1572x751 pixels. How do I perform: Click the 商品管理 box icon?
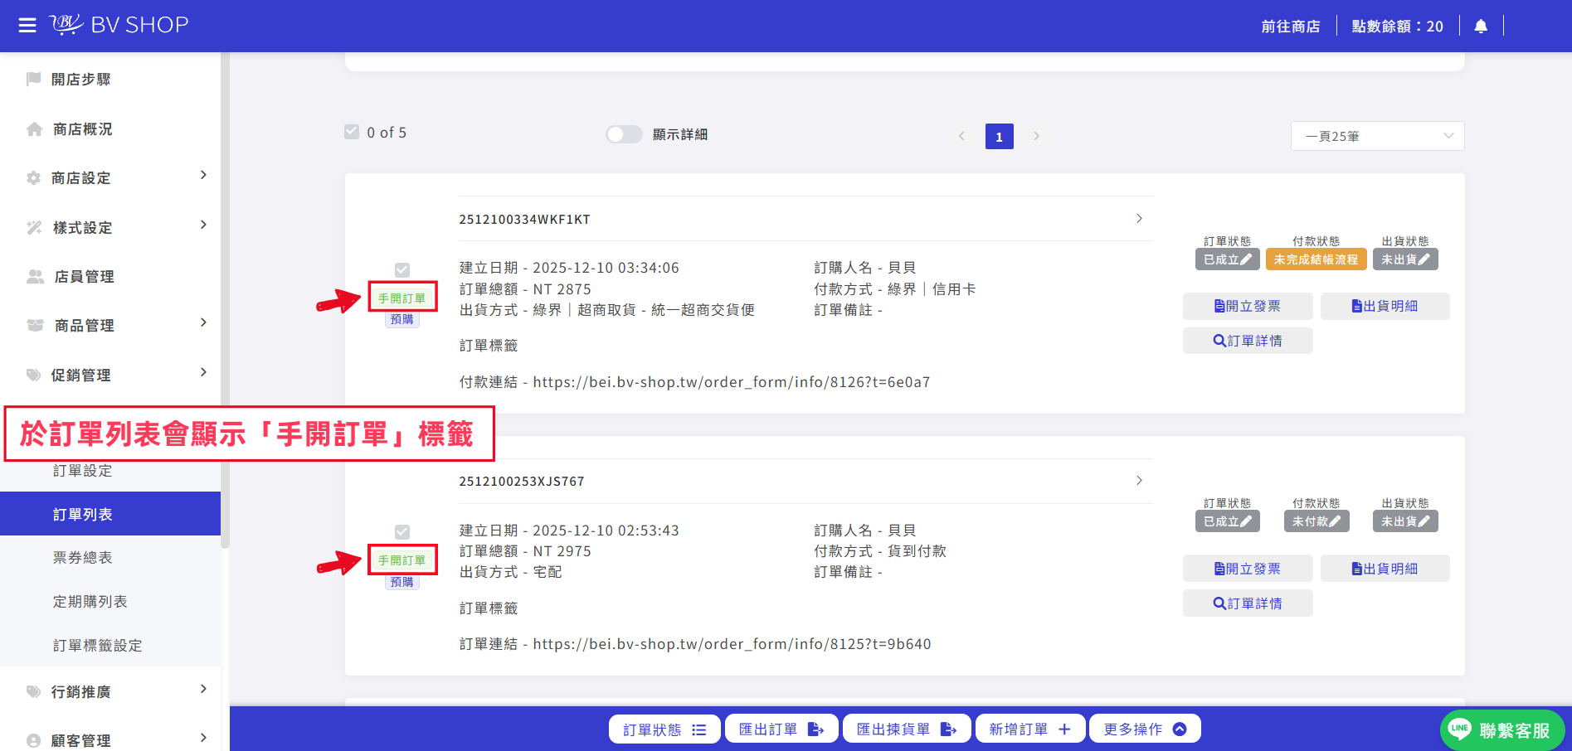pyautogui.click(x=35, y=325)
